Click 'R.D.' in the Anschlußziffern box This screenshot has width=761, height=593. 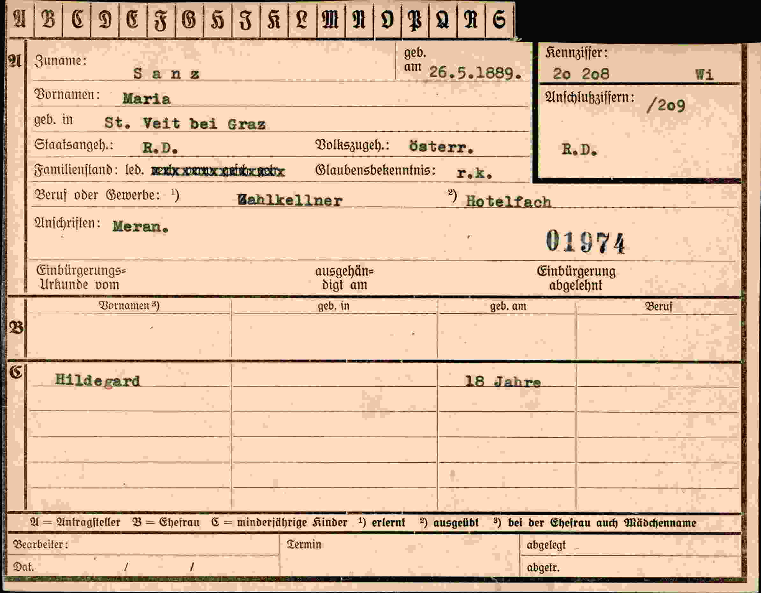pyautogui.click(x=579, y=149)
